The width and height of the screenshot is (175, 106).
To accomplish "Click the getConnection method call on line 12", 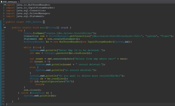I will [79, 36].
